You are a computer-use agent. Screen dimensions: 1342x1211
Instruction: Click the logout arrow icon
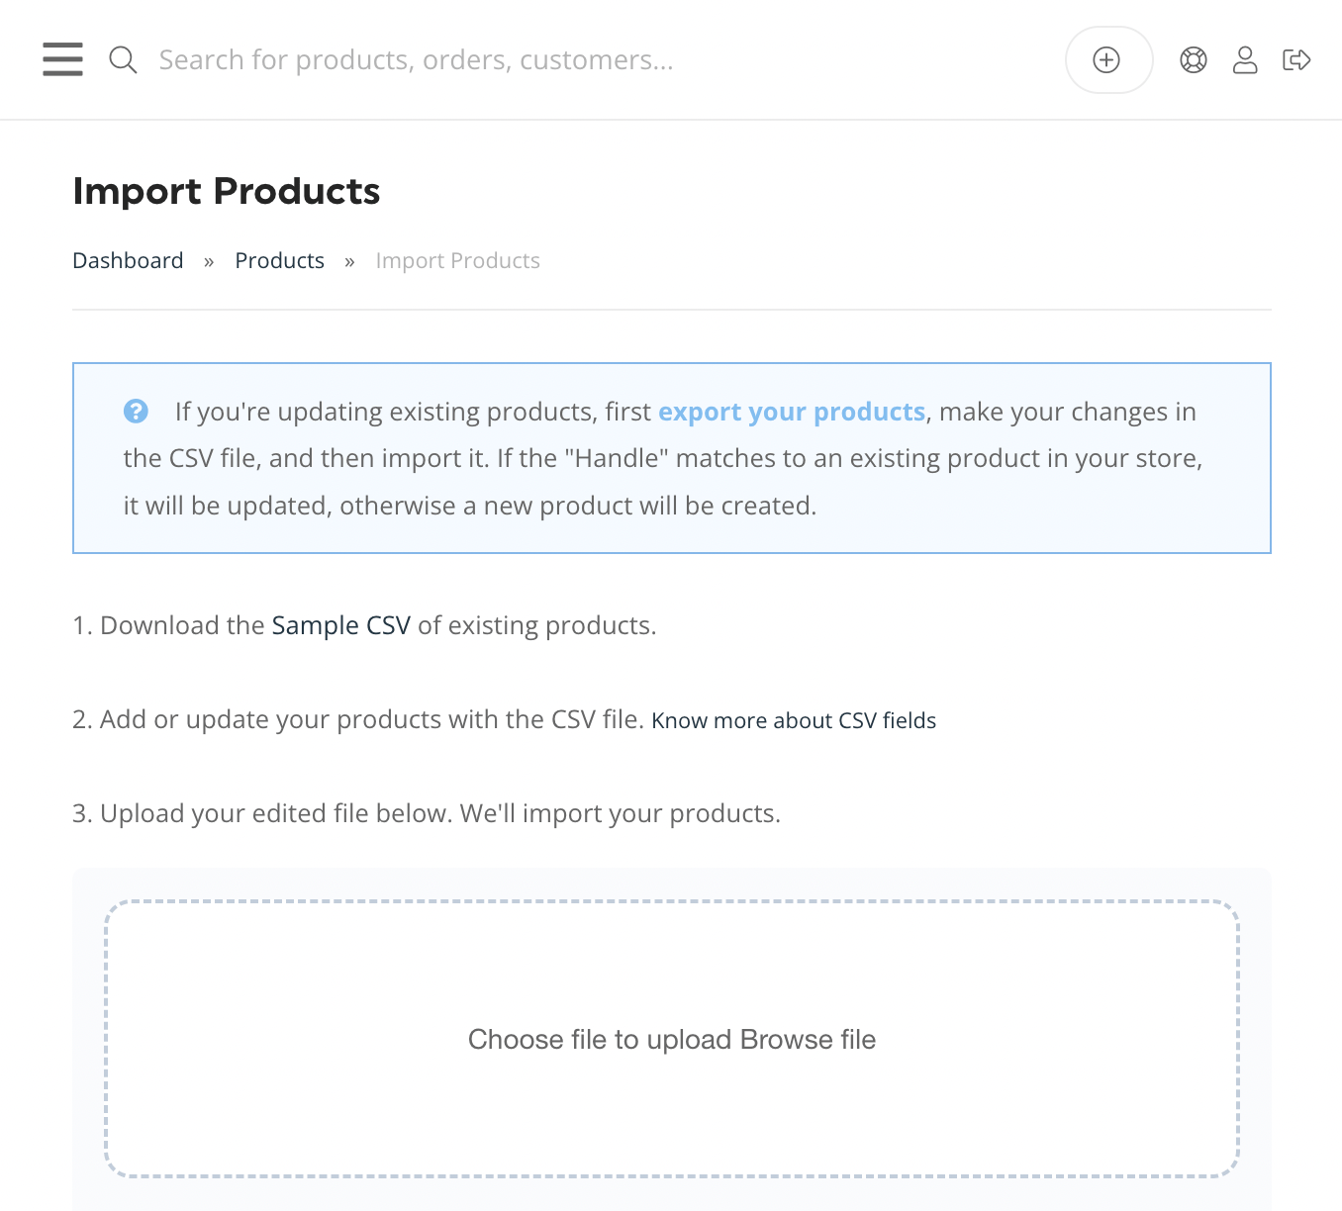[x=1296, y=60]
